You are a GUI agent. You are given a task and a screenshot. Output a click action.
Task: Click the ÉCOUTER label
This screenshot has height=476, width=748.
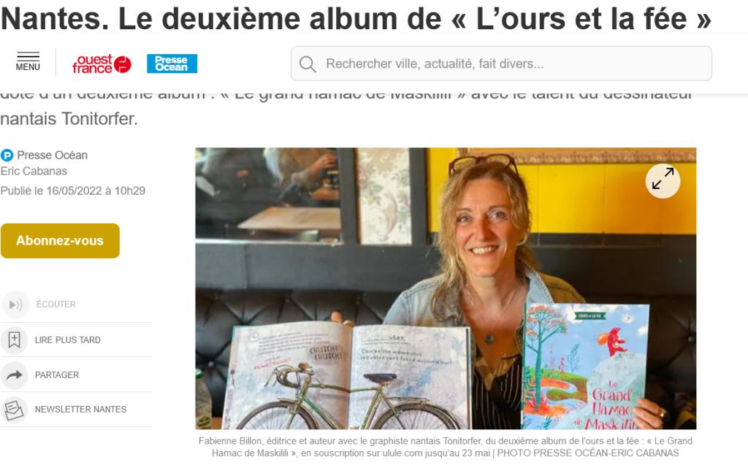click(x=56, y=304)
